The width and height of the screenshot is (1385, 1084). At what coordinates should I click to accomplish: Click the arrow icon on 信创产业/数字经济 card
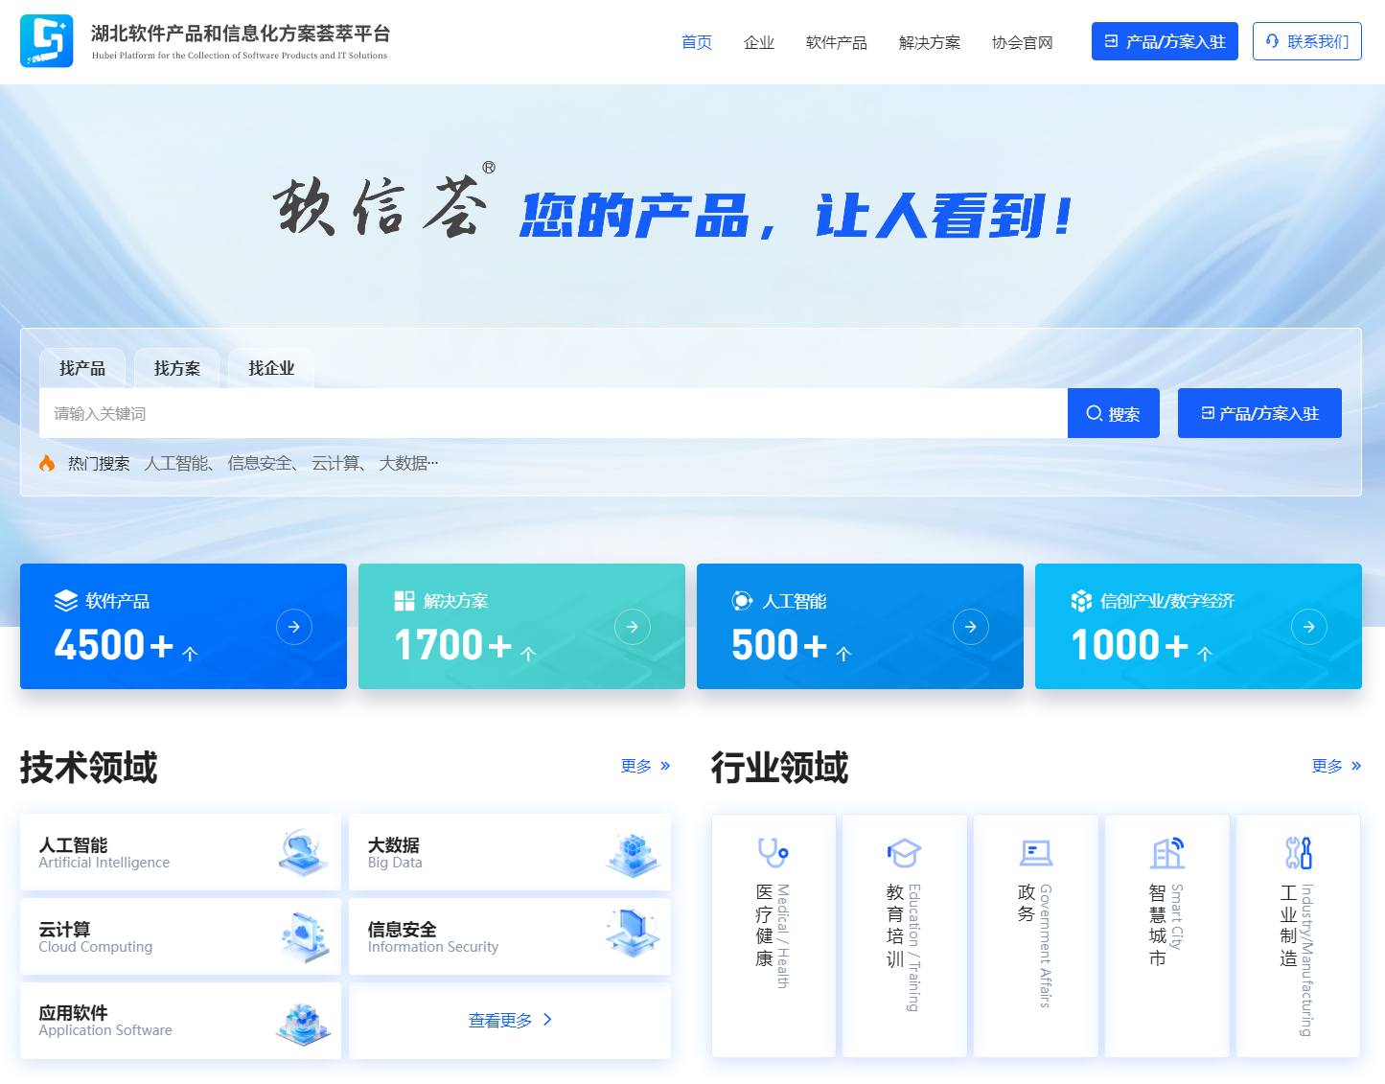coord(1309,627)
